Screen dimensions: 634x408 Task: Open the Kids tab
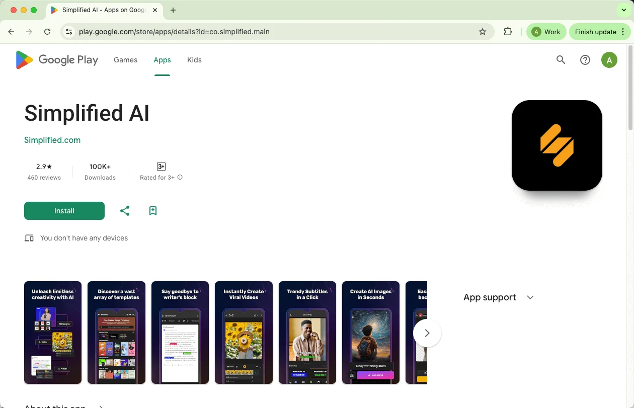pos(194,60)
